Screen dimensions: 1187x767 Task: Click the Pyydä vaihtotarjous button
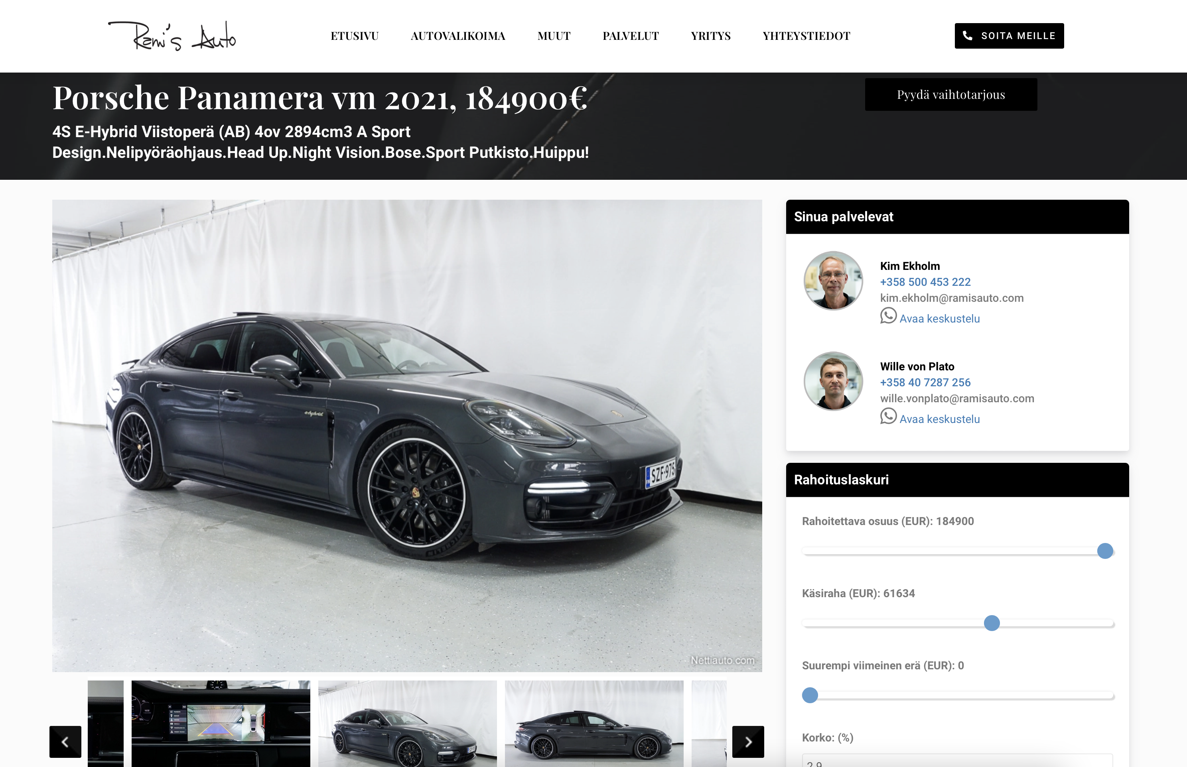(951, 94)
